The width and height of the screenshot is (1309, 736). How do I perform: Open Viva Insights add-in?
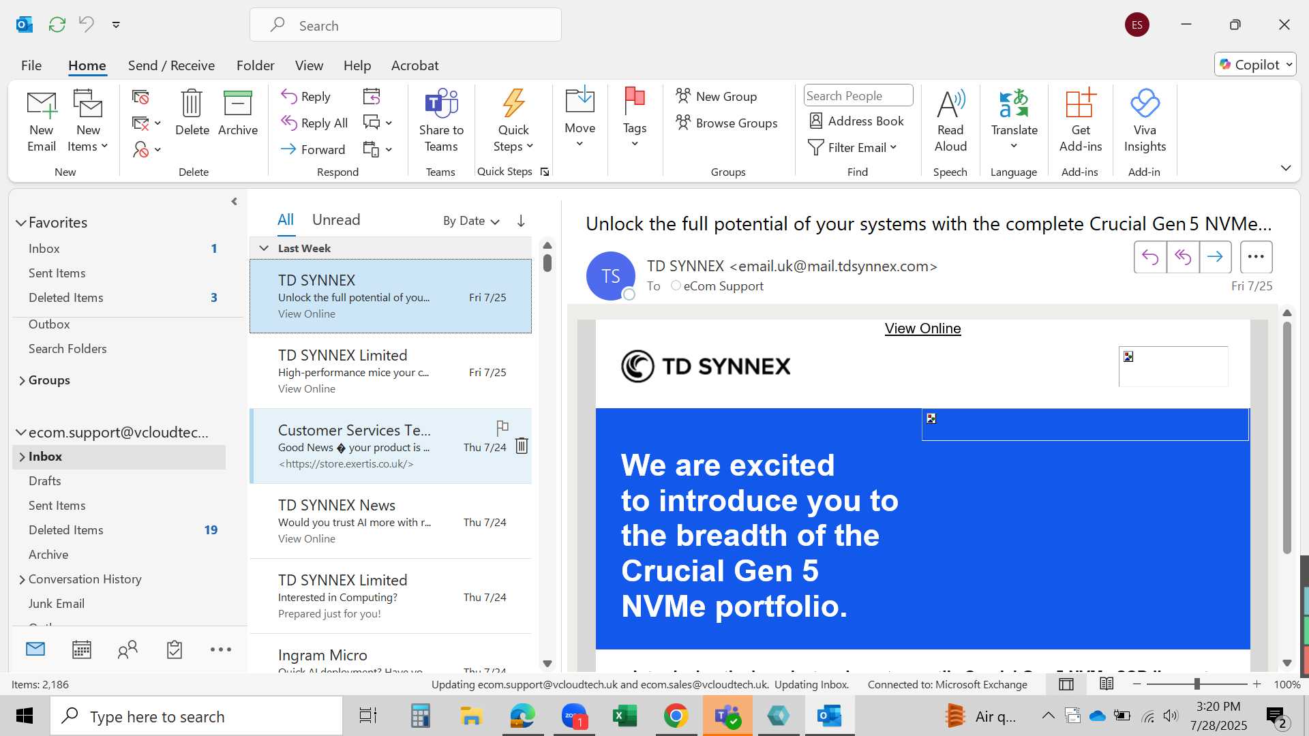coord(1145,121)
